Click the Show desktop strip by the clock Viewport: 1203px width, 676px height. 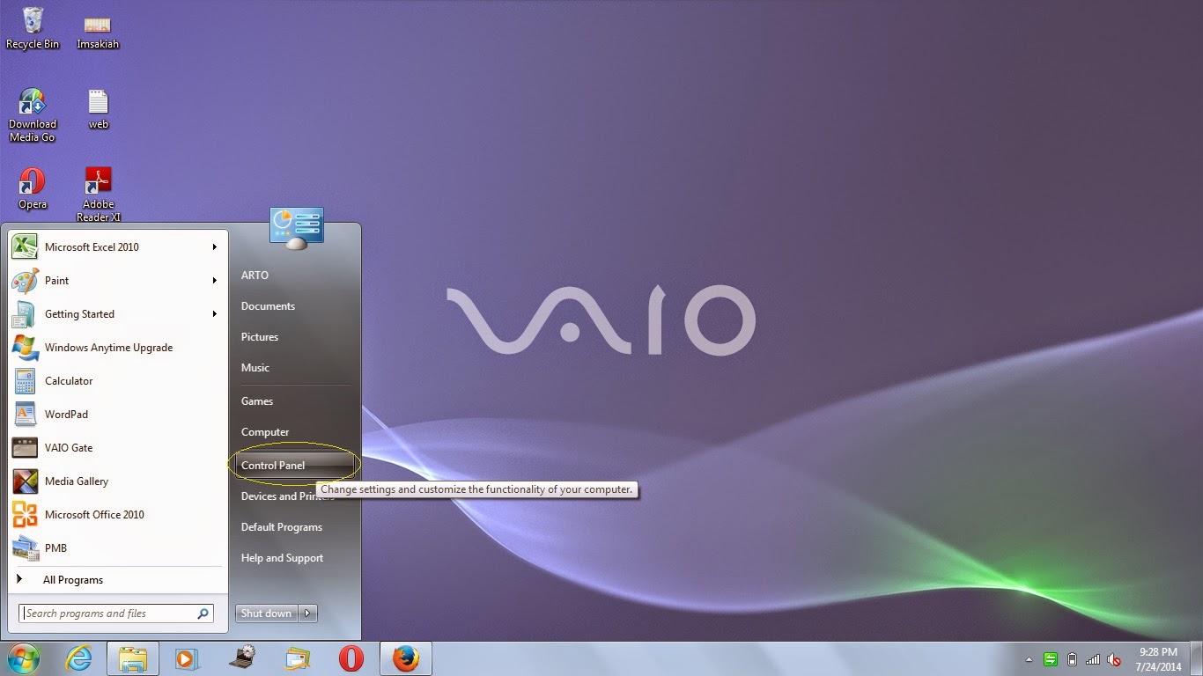point(1196,659)
